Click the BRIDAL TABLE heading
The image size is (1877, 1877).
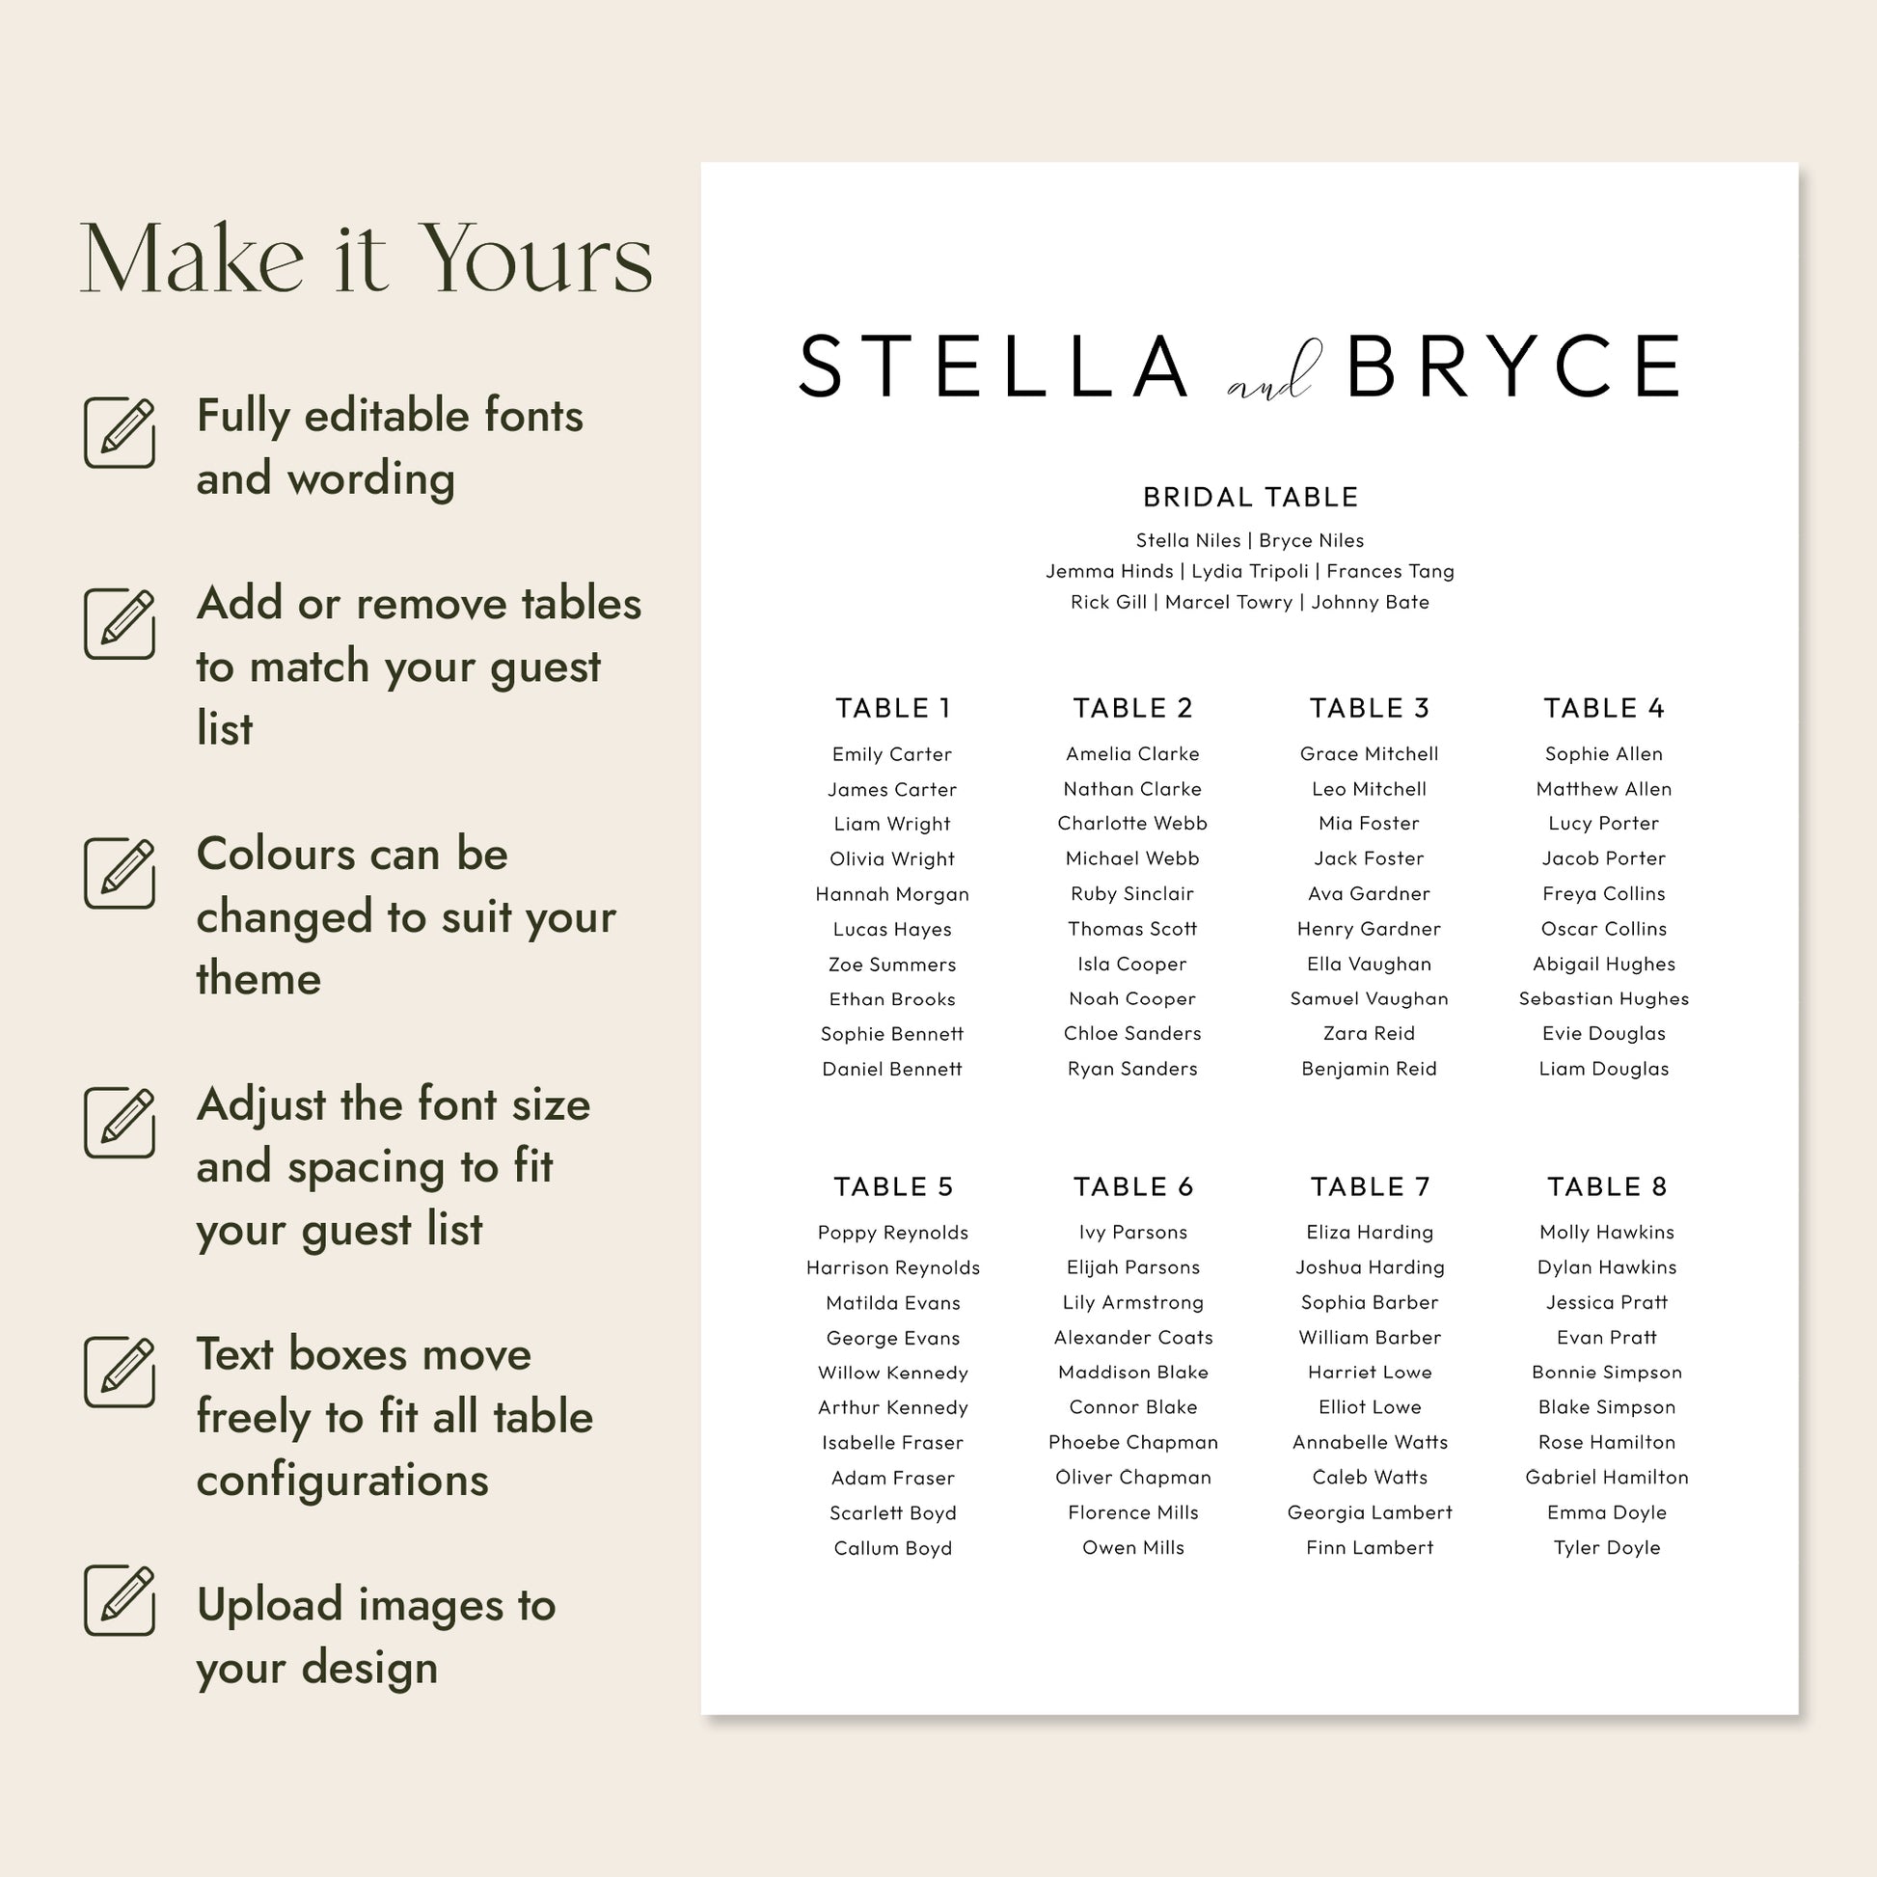coord(1250,498)
